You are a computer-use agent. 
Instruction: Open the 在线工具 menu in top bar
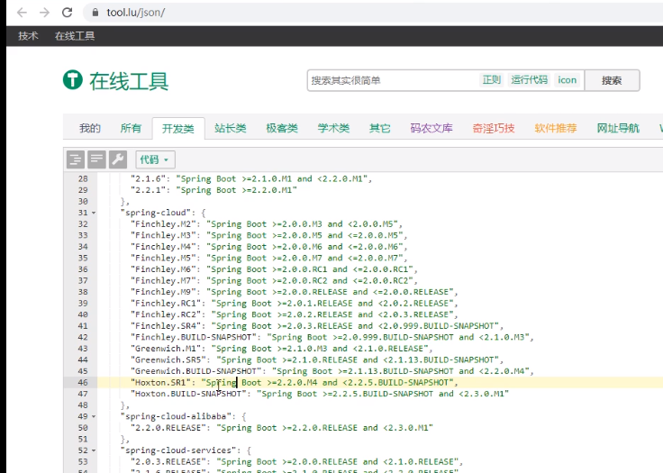[75, 36]
